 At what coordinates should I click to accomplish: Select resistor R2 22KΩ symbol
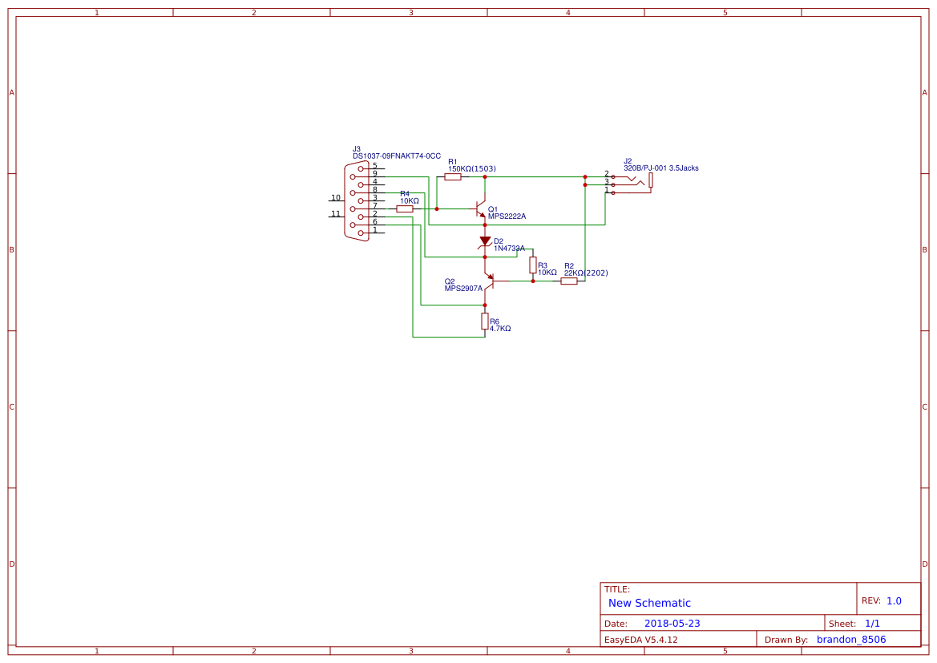(x=569, y=282)
